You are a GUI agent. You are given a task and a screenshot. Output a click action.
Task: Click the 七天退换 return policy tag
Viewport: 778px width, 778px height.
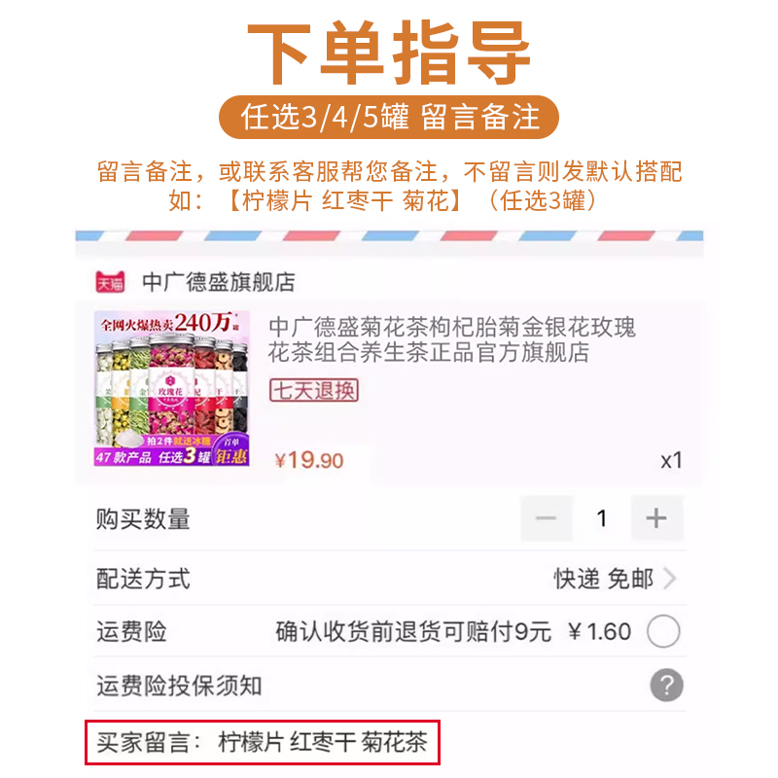pos(313,390)
